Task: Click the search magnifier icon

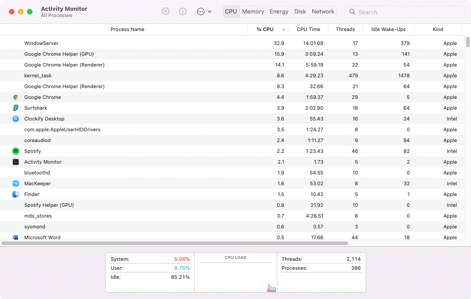Action: point(352,12)
